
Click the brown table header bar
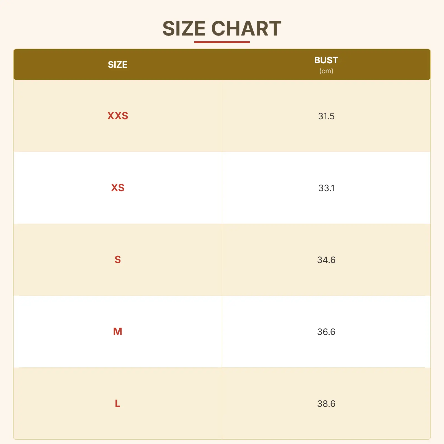[x=222, y=64]
